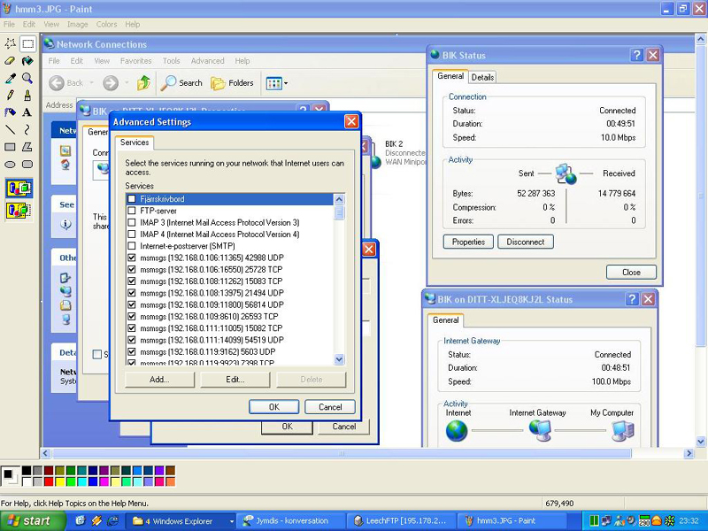Choose the Ellipse tool
The width and height of the screenshot is (708, 531).
[x=10, y=165]
